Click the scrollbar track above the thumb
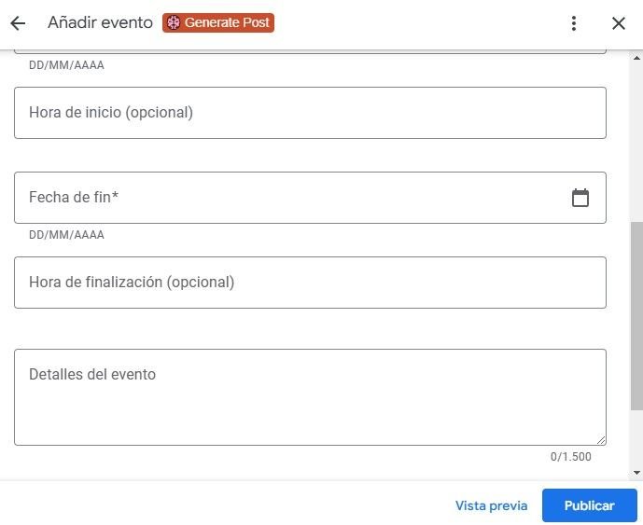Image resolution: width=643 pixels, height=525 pixels. point(636,140)
